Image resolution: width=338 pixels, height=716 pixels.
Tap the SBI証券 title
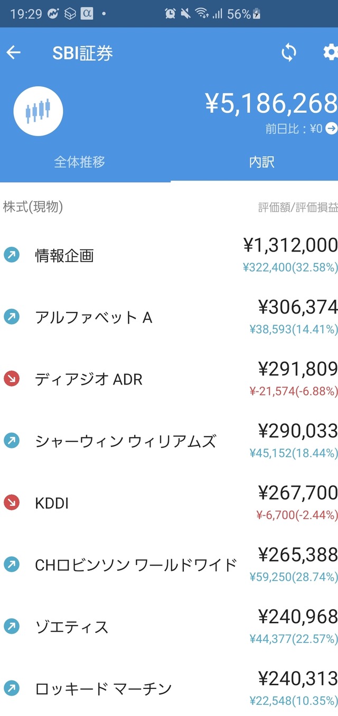click(x=83, y=53)
